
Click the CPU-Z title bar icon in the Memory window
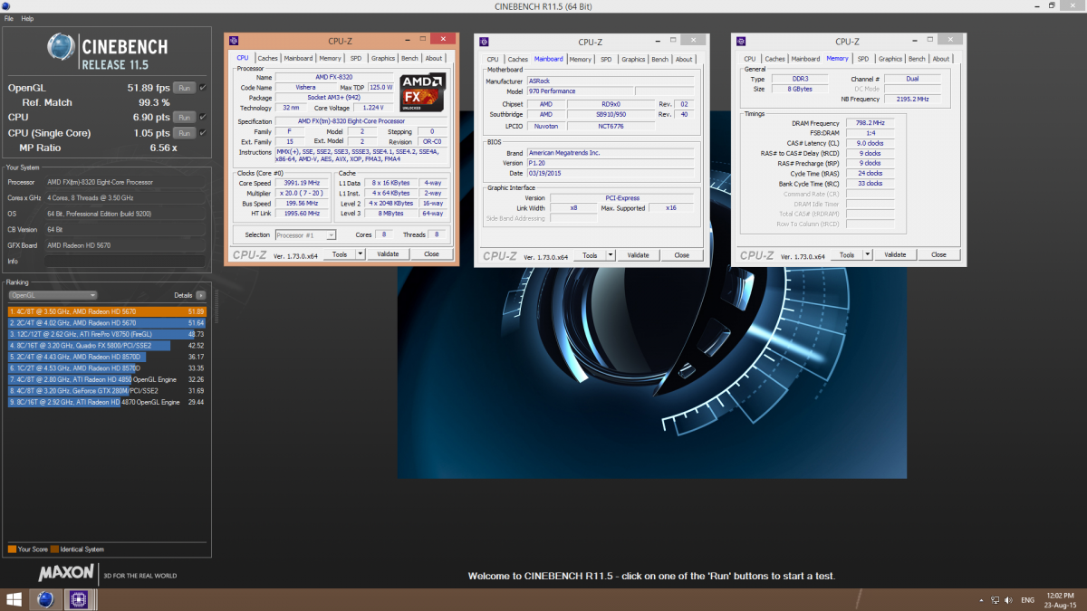[741, 41]
